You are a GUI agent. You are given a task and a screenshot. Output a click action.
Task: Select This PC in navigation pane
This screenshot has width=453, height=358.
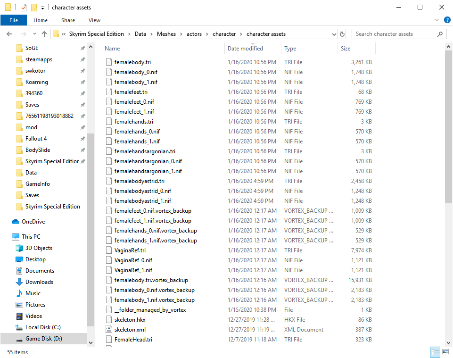(x=31, y=237)
